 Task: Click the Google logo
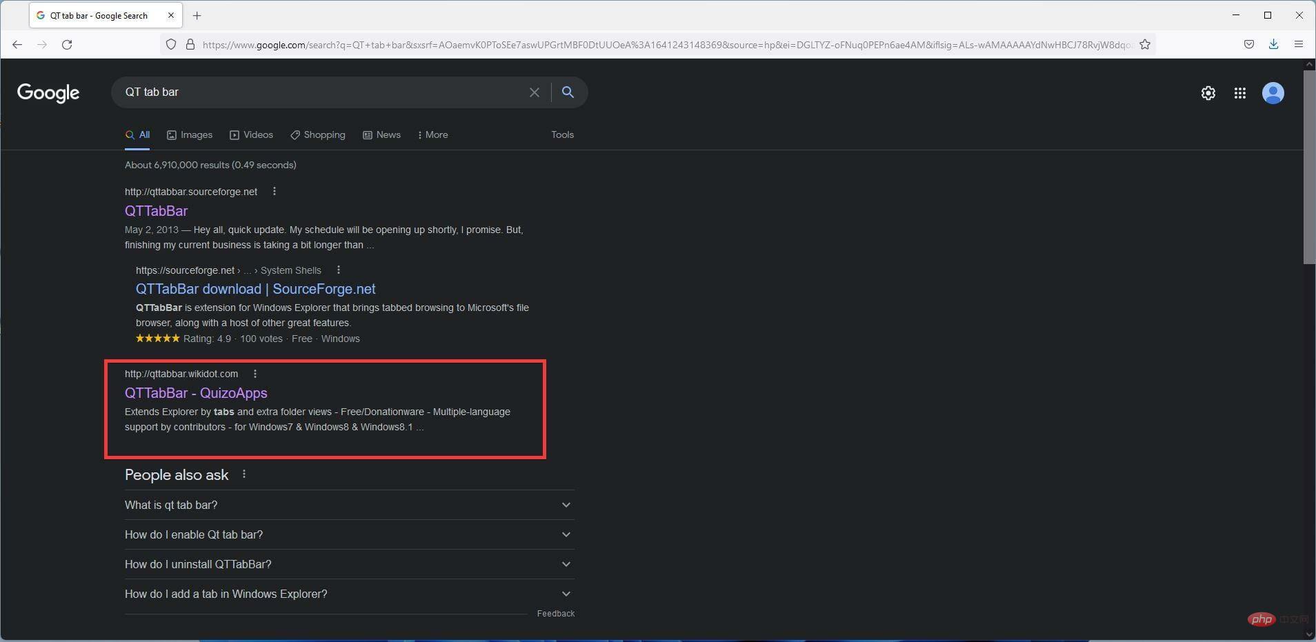[x=48, y=93]
